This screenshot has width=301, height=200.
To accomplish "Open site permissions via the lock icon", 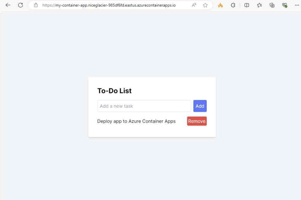I will tap(36, 5).
